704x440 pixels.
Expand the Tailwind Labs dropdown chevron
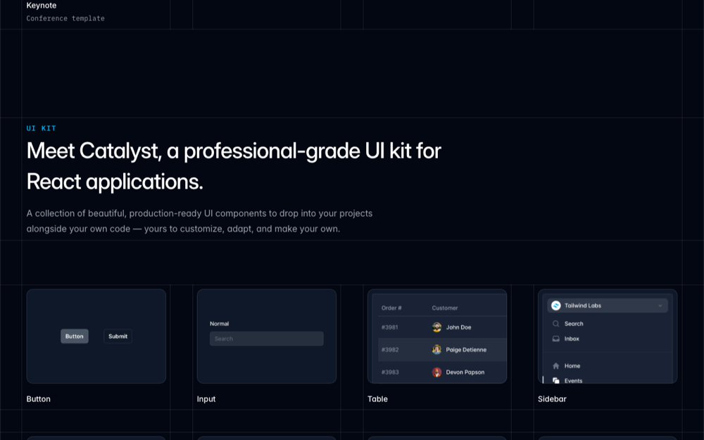coord(660,306)
